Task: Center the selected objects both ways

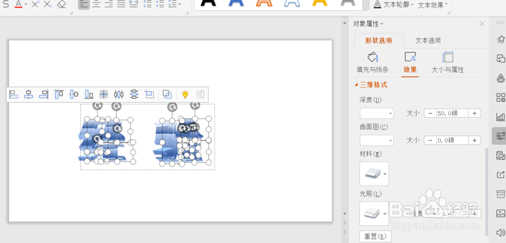Action: (x=104, y=94)
